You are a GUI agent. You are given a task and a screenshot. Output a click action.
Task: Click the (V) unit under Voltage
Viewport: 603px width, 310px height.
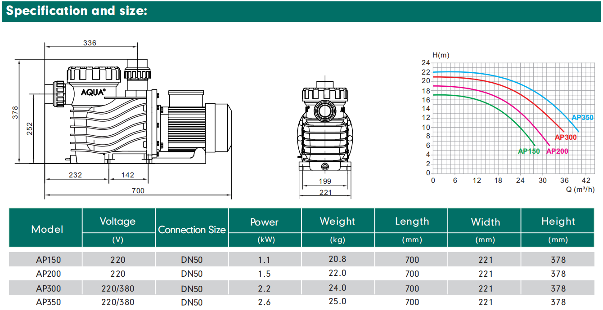(117, 240)
